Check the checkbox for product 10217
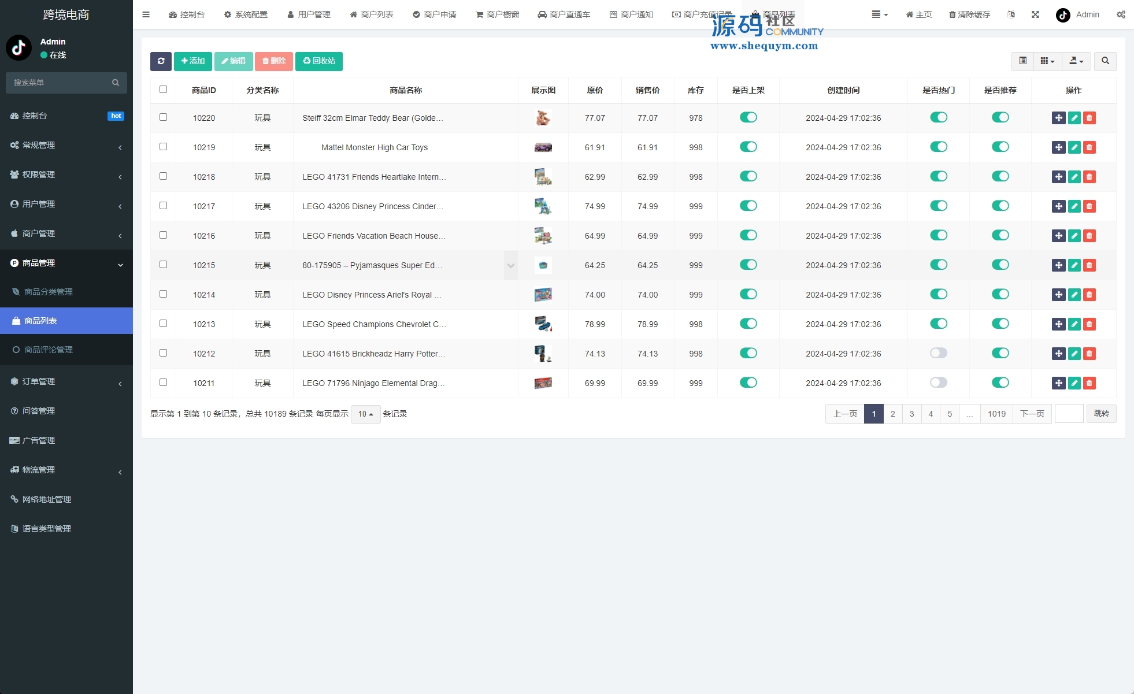The image size is (1134, 694). (x=163, y=206)
